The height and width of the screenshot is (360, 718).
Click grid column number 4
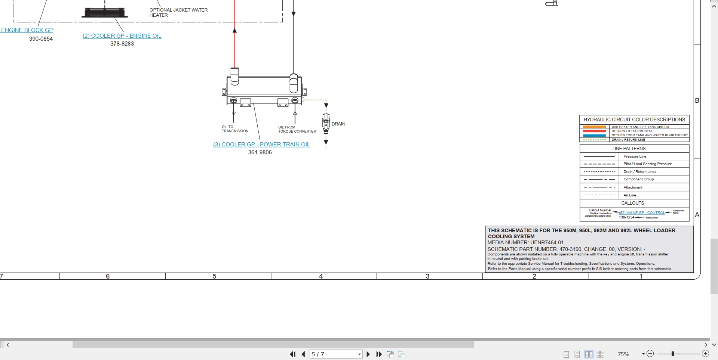pos(321,276)
